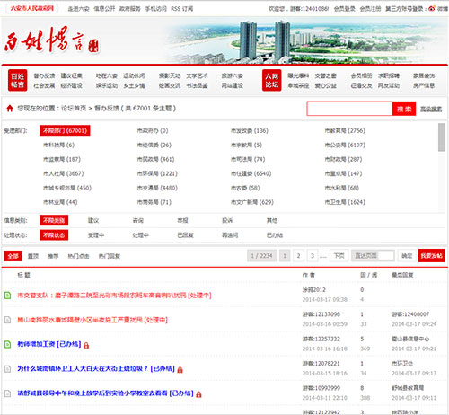Filter by 市卫生局 (1624)
The image size is (449, 415).
(x=345, y=202)
